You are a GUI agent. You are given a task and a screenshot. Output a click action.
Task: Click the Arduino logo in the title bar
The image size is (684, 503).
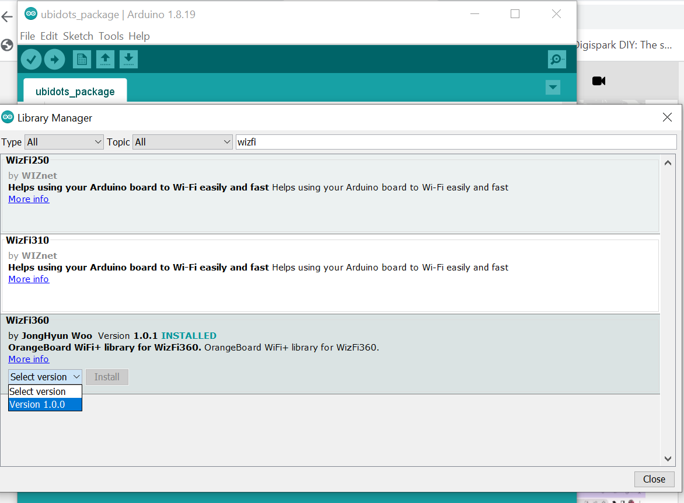pyautogui.click(x=30, y=13)
